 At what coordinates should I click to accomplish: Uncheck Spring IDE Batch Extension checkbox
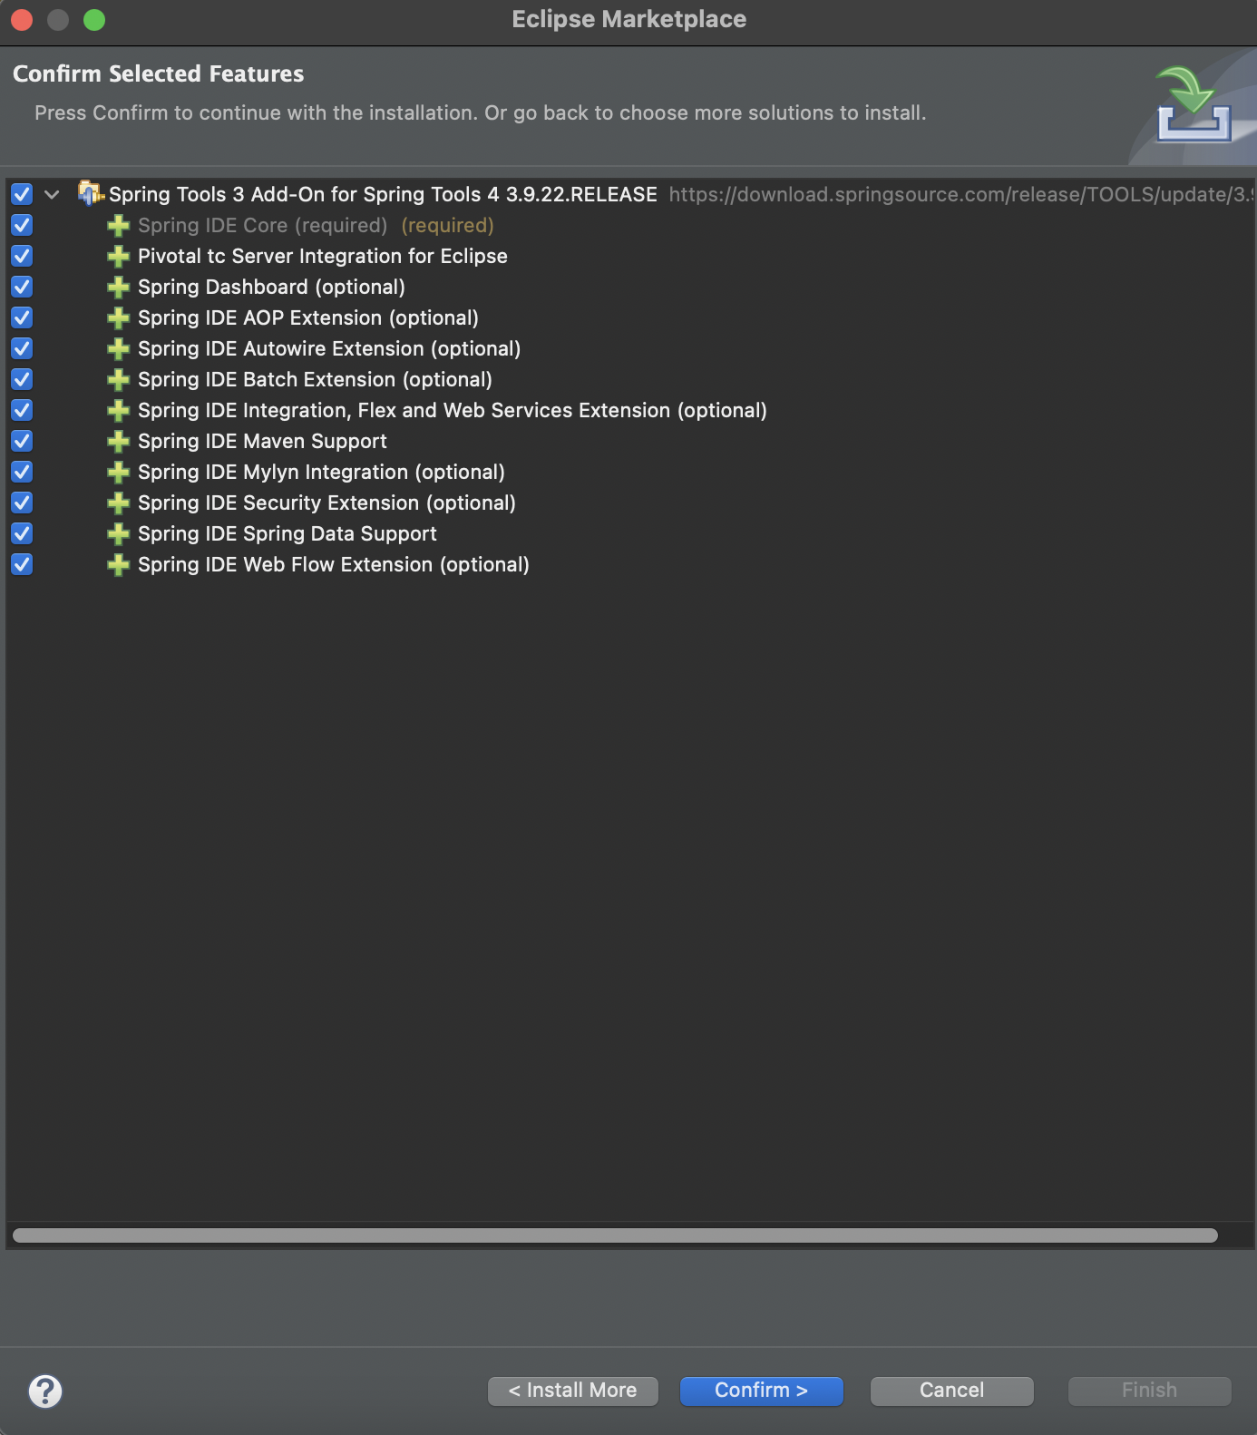pyautogui.click(x=22, y=379)
